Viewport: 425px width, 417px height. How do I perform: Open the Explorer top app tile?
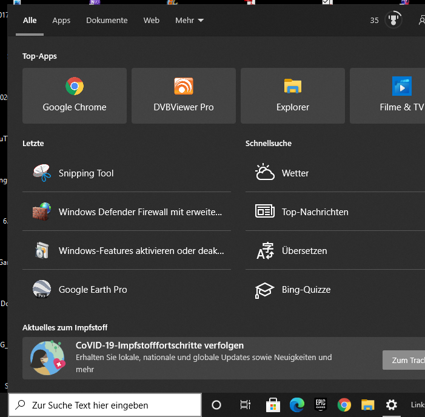pyautogui.click(x=293, y=96)
